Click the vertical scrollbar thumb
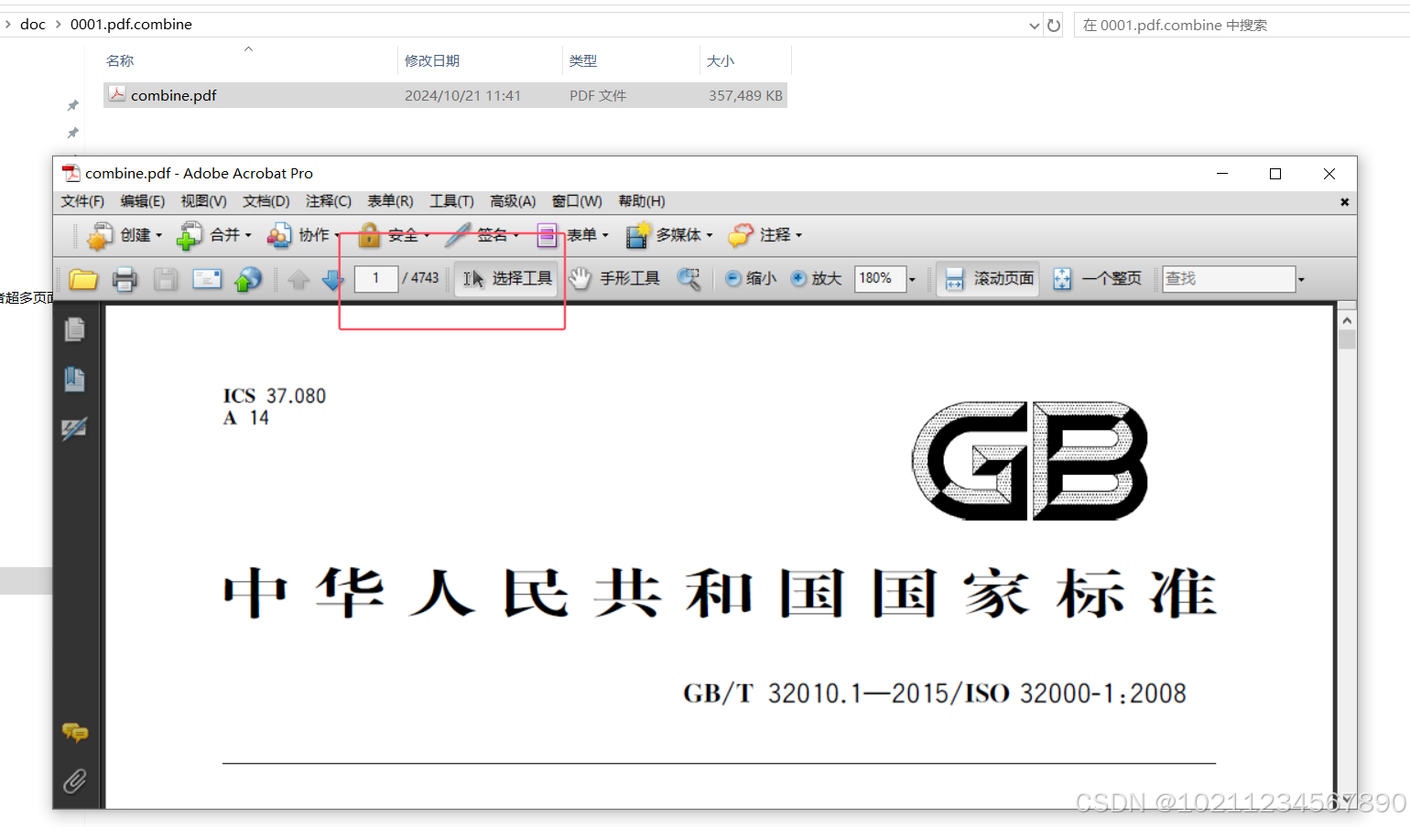 coord(1346,339)
